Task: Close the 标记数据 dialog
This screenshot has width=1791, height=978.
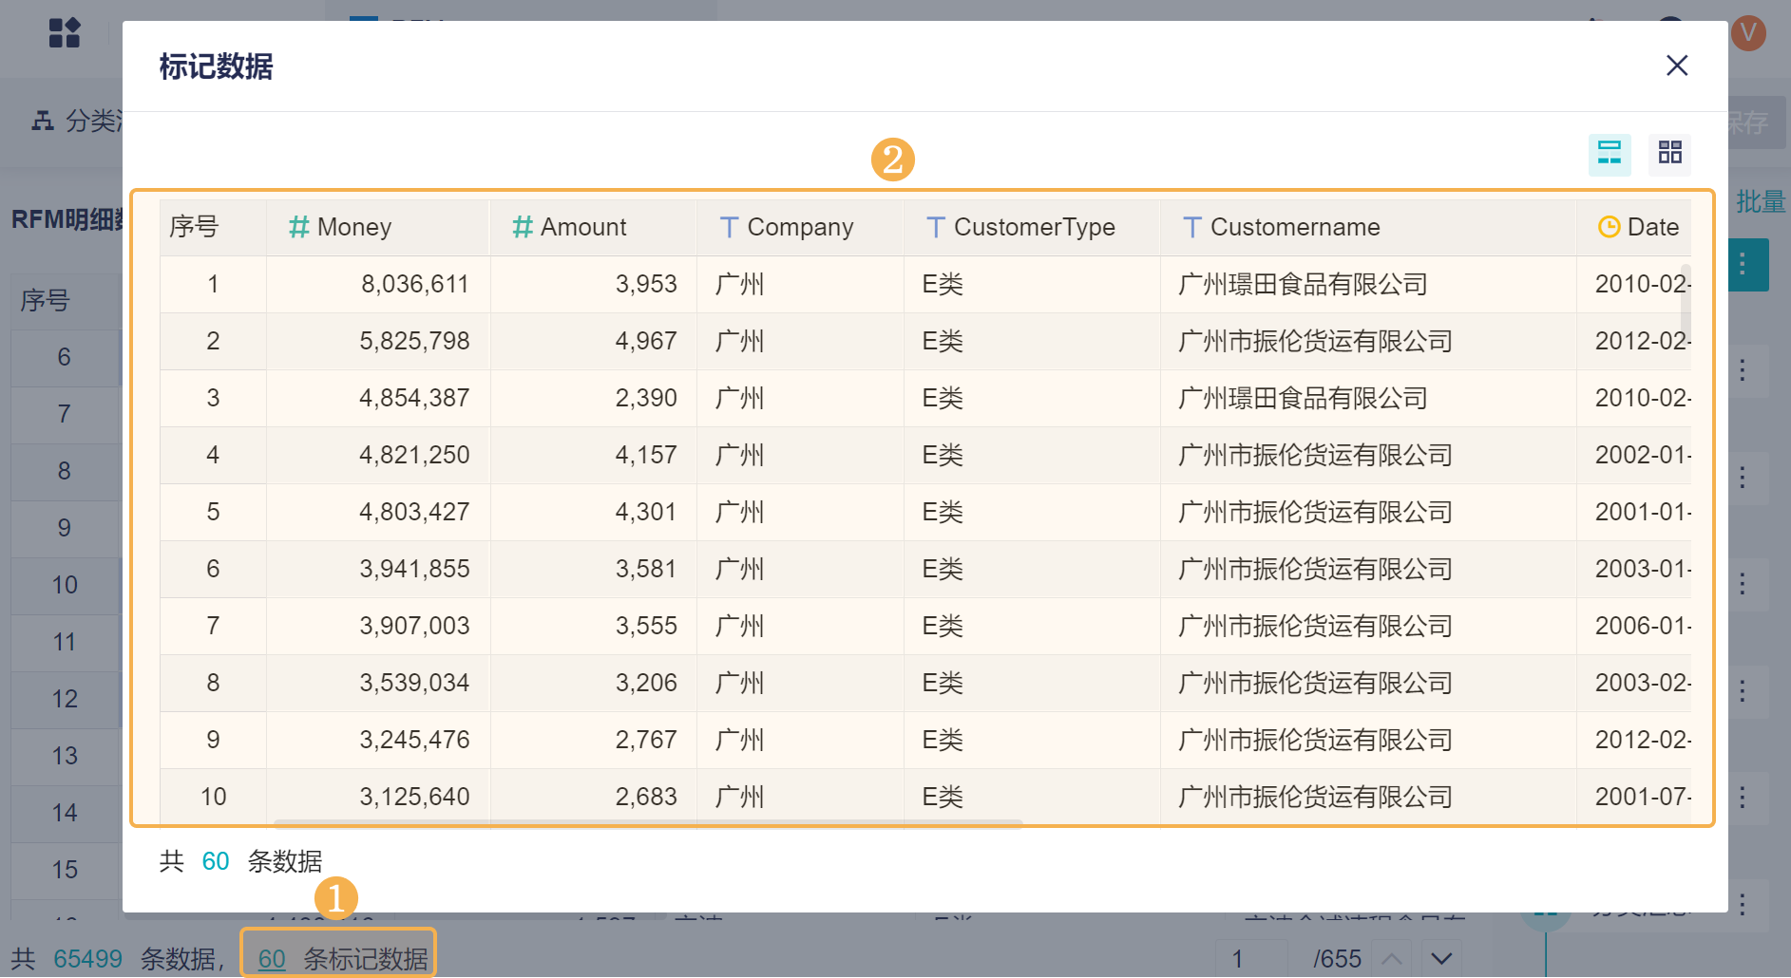Action: pyautogui.click(x=1677, y=66)
